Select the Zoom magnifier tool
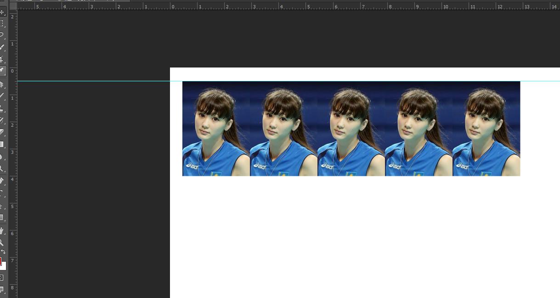 click(2, 242)
